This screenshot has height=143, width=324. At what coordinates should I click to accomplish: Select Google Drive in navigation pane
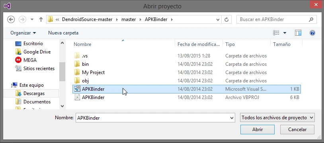(37, 52)
